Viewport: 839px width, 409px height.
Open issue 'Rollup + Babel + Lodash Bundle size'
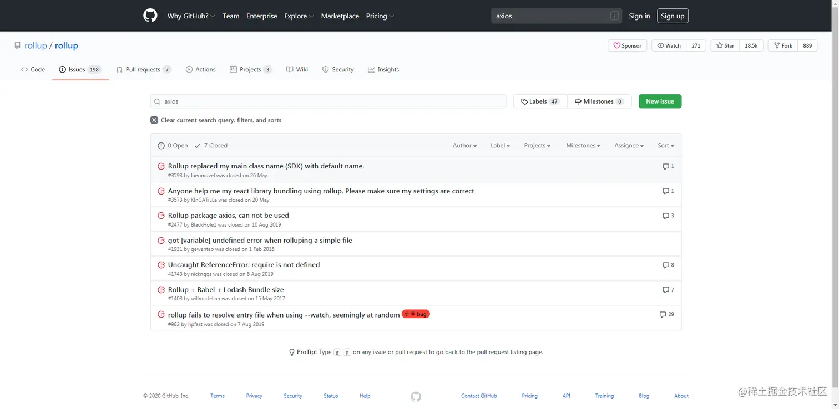click(x=226, y=289)
